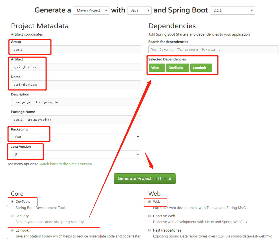Viewport: 280px width, 242px height.
Task: Check the Security checkbox
Action: 12,216
